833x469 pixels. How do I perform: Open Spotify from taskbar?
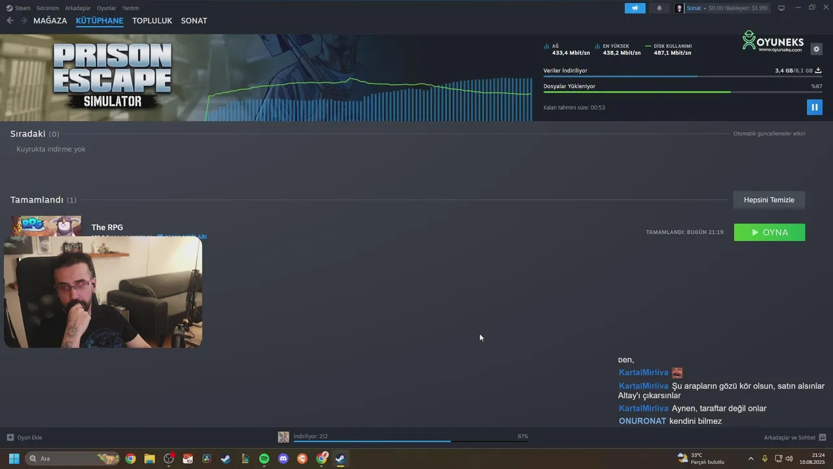pos(264,459)
